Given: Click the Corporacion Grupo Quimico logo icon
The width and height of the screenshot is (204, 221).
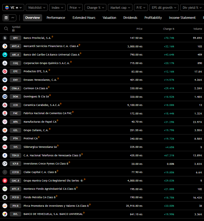Looking at the screenshot, I should tap(5, 63).
